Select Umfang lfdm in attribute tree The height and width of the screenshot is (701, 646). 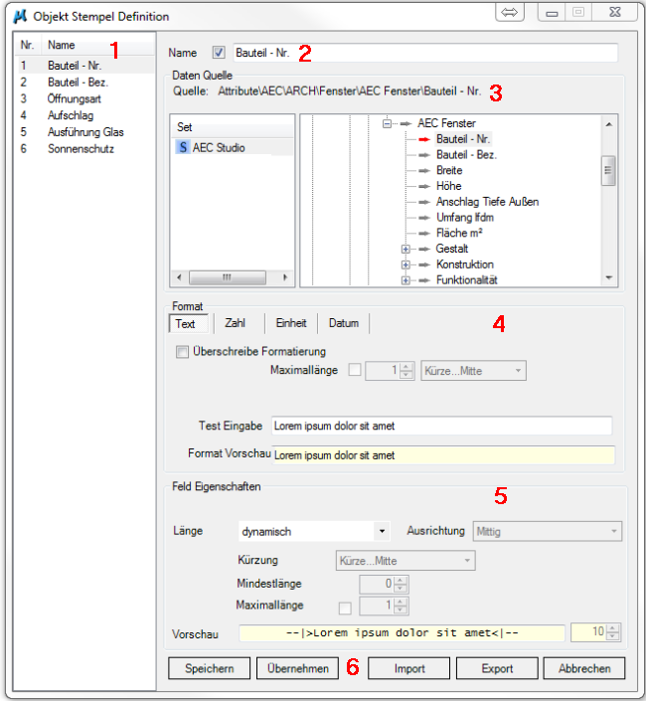464,218
